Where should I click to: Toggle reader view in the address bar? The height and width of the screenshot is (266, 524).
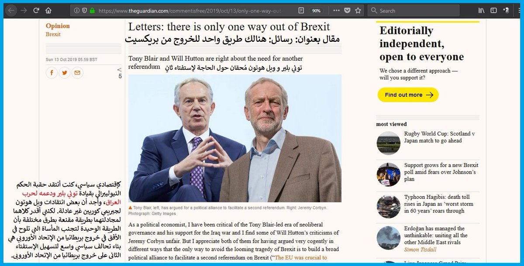pyautogui.click(x=301, y=10)
